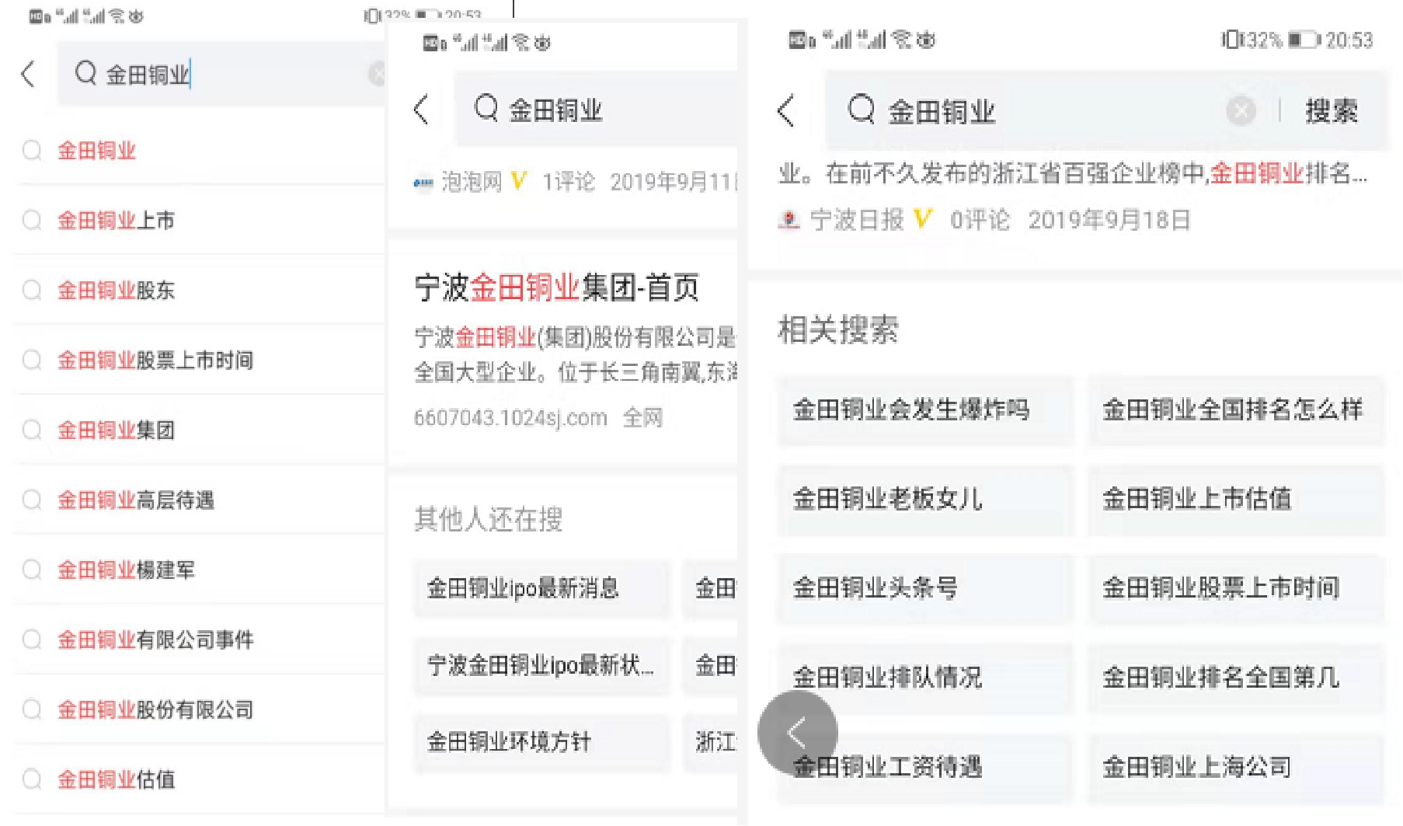
Task: Tap 0评论 under 宁波日报 article
Action: click(980, 221)
